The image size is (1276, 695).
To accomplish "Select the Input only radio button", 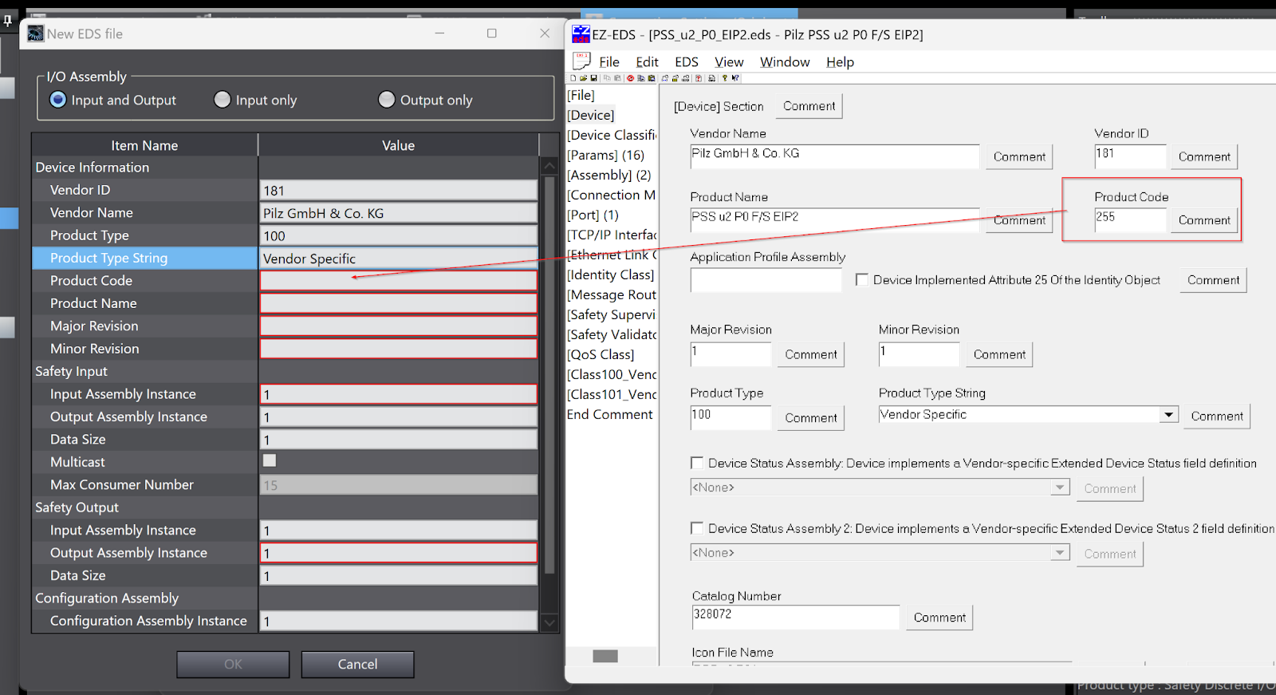I will [x=223, y=100].
